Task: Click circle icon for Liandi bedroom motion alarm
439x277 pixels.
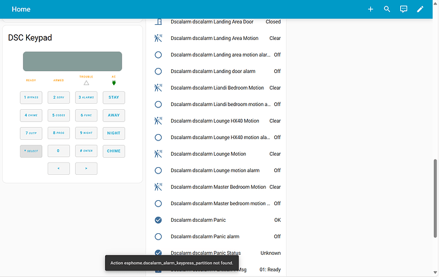Action: coord(158,104)
